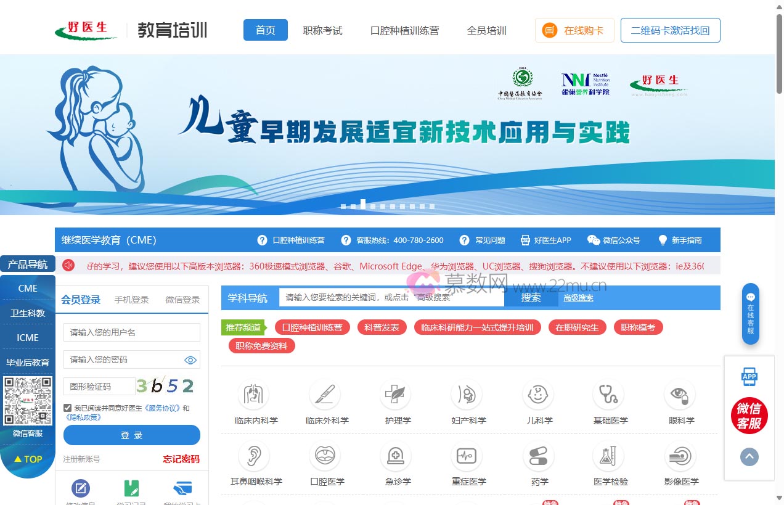Click the circular scroll-up chevron on right

click(749, 457)
